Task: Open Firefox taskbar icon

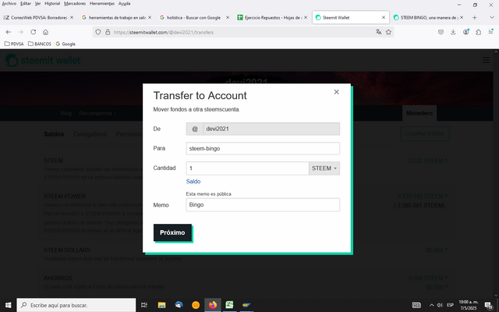Action: 213,305
